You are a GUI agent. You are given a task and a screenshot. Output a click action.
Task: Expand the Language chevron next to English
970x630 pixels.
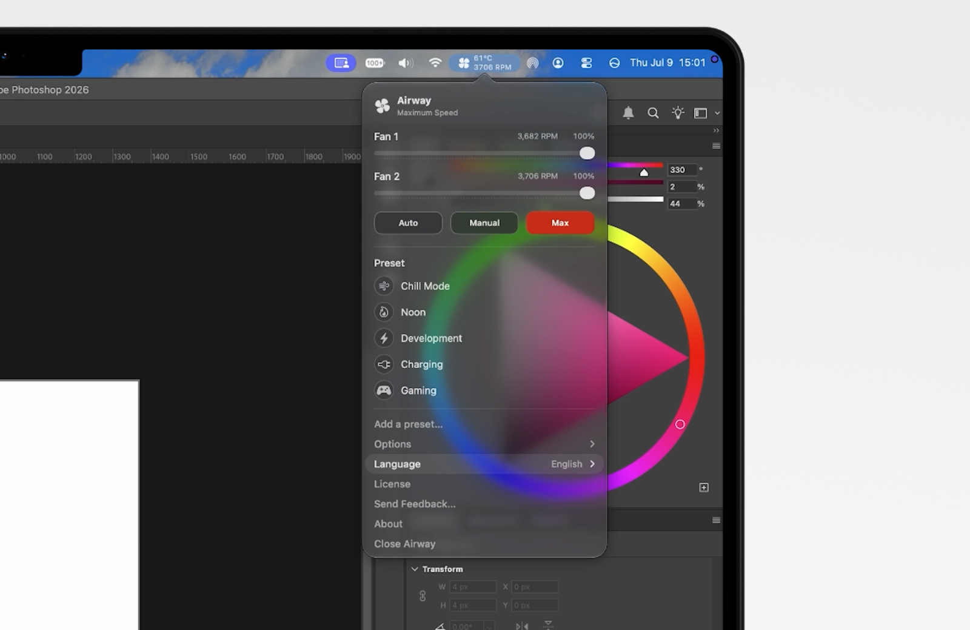(592, 464)
